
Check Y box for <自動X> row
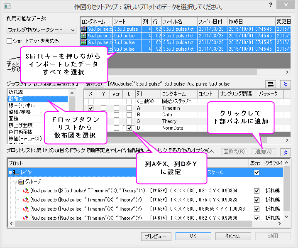104,101
